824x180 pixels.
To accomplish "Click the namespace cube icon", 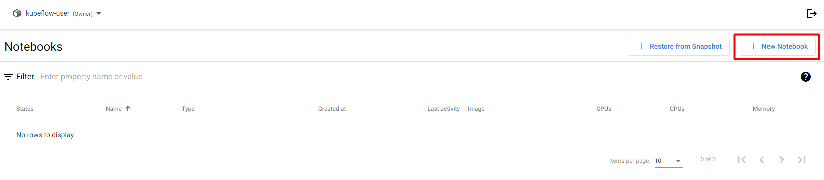I will (x=17, y=13).
